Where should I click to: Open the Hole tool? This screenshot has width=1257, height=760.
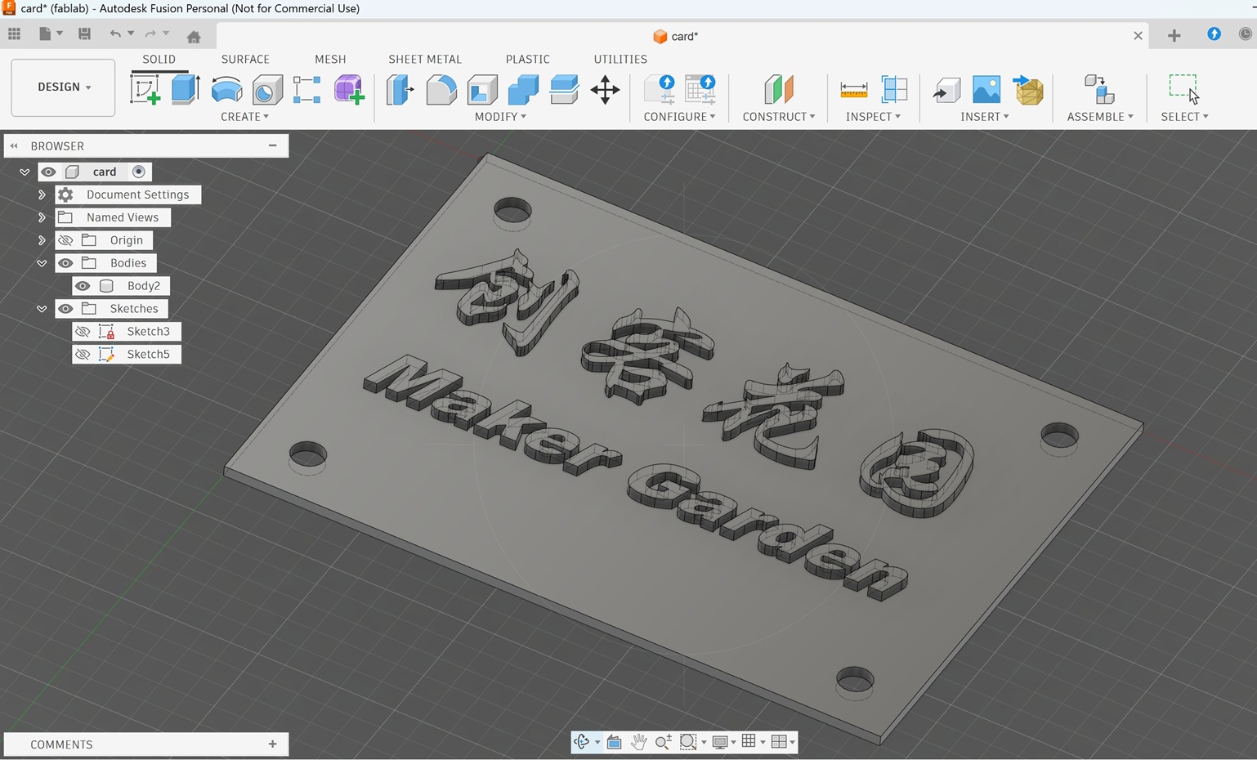point(268,90)
